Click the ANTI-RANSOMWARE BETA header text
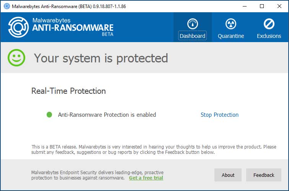The height and width of the screenshot is (191, 289). [x=73, y=30]
